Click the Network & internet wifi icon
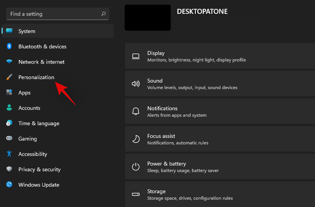The height and width of the screenshot is (207, 315). click(9, 62)
